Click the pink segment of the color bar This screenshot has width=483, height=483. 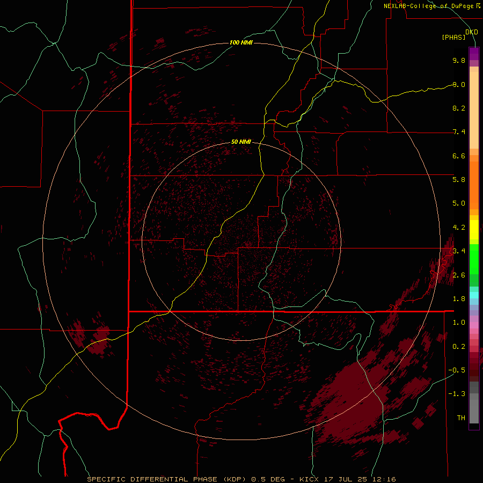tap(474, 325)
